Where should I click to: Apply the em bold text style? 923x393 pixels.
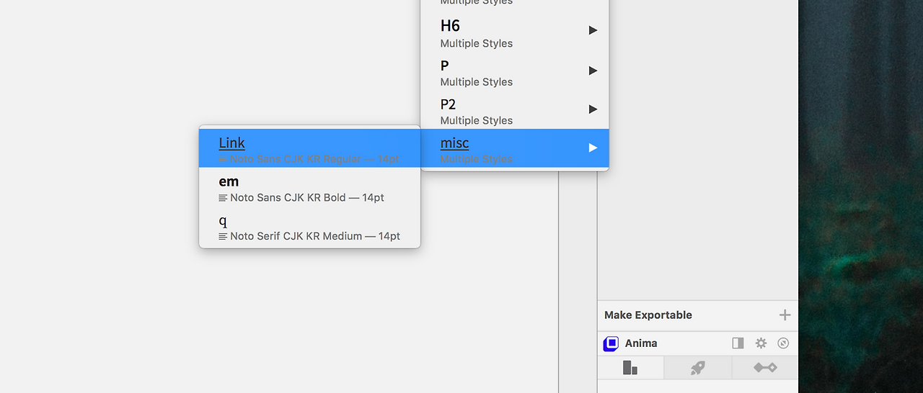pos(309,187)
